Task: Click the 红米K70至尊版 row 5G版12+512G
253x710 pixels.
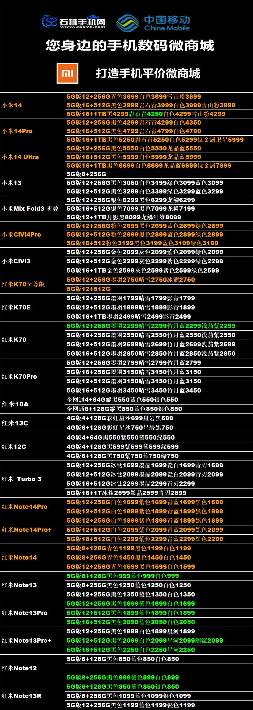Action: (x=159, y=289)
